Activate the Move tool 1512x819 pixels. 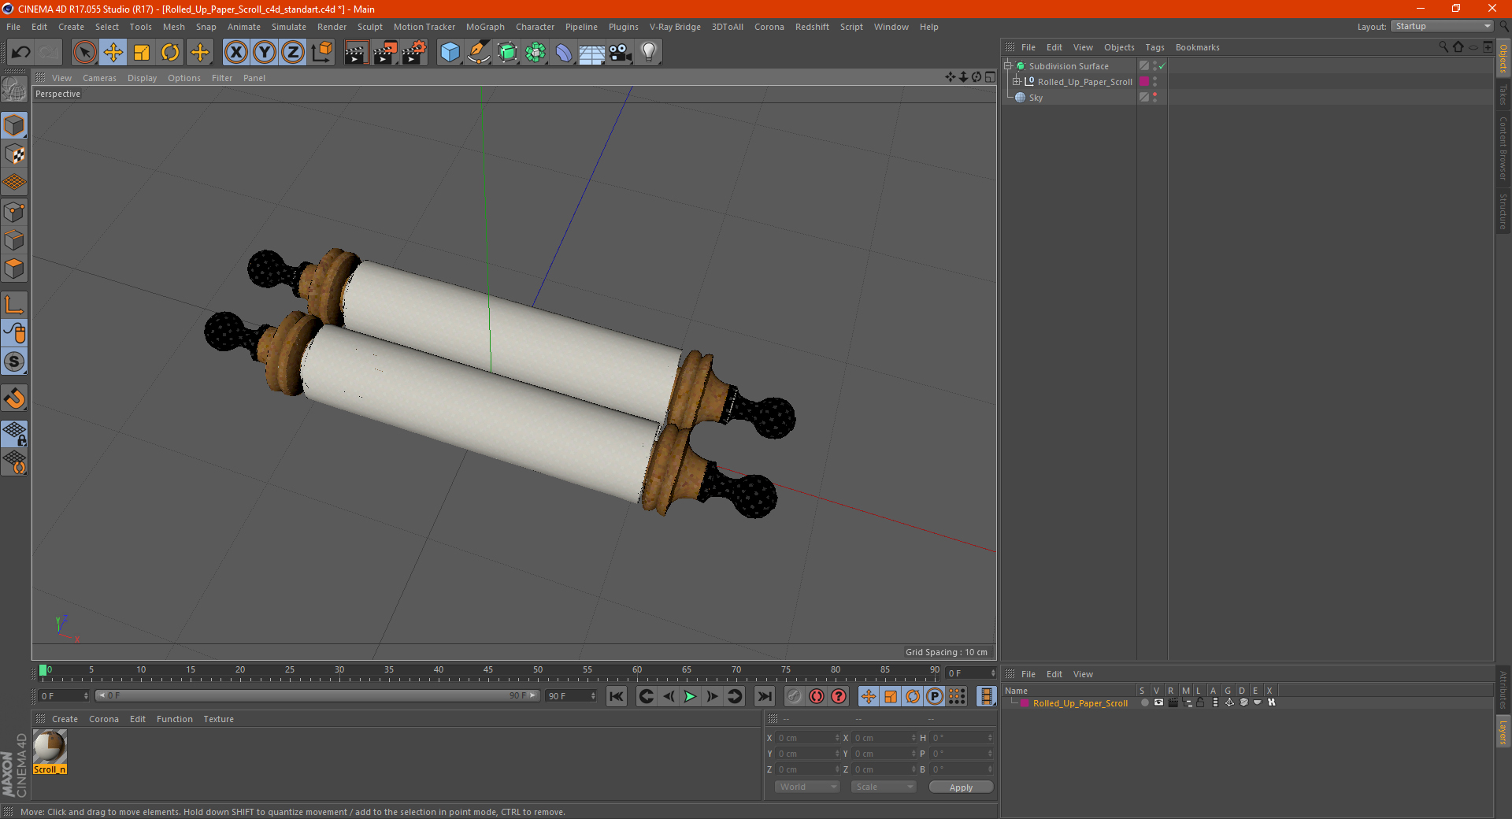point(113,53)
